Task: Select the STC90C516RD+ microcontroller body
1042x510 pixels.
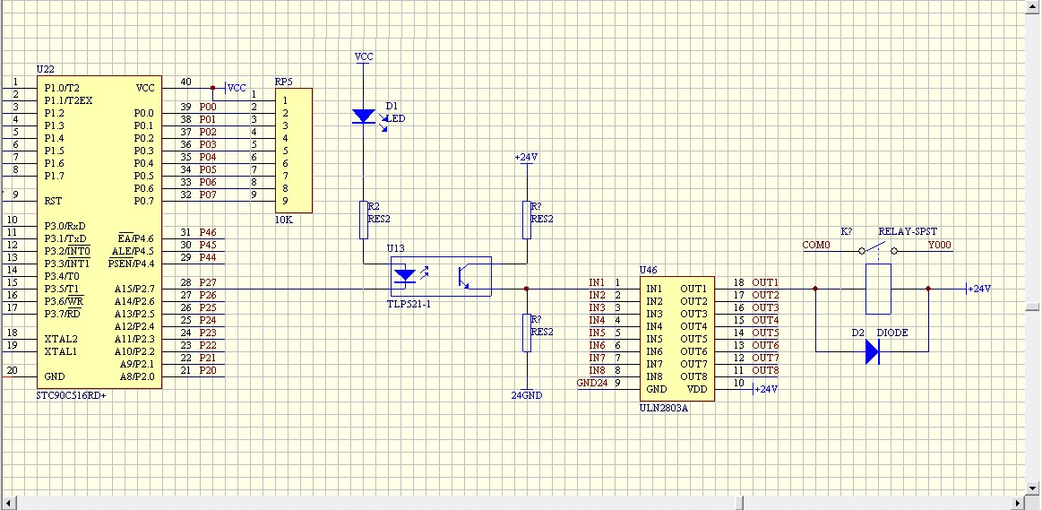Action: point(99,231)
